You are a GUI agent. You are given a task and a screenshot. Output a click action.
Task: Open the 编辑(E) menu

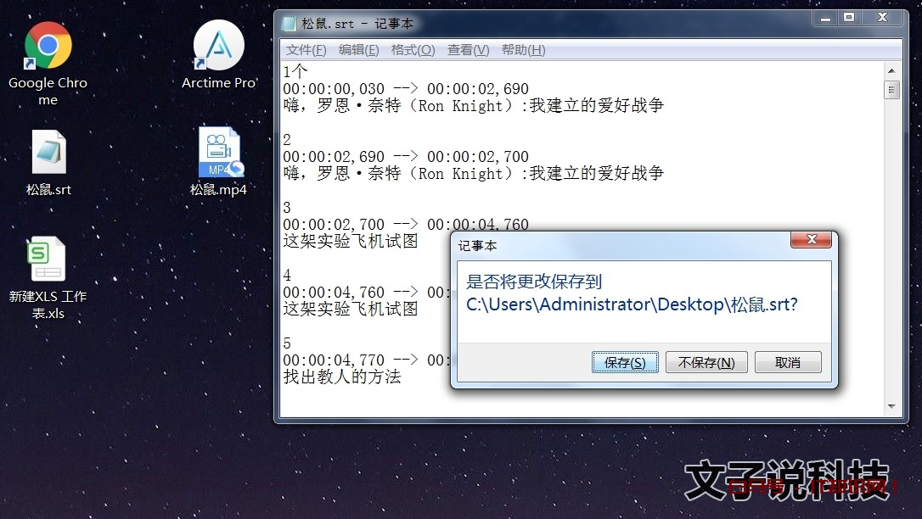(358, 50)
